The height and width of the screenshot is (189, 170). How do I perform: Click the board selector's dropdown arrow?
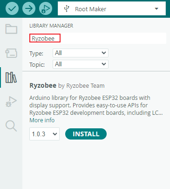pos(156,9)
